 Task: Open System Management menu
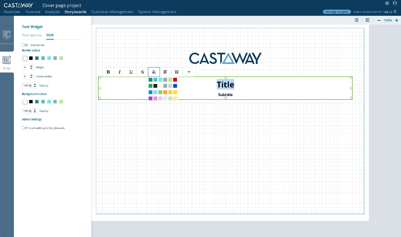157,12
